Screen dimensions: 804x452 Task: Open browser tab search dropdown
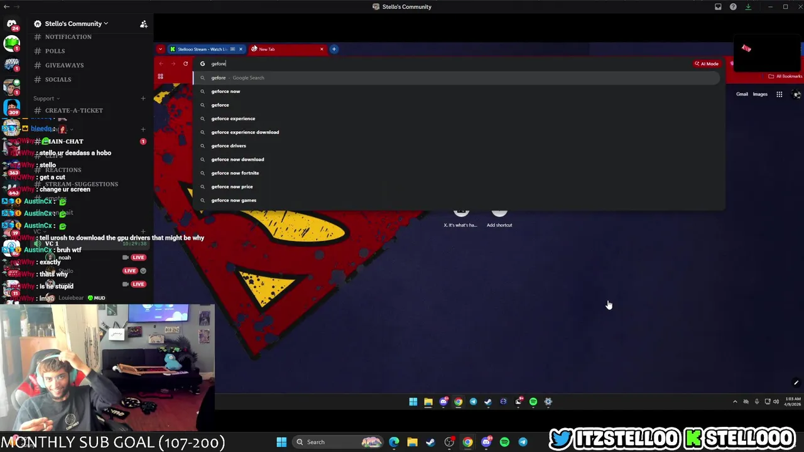pos(160,49)
